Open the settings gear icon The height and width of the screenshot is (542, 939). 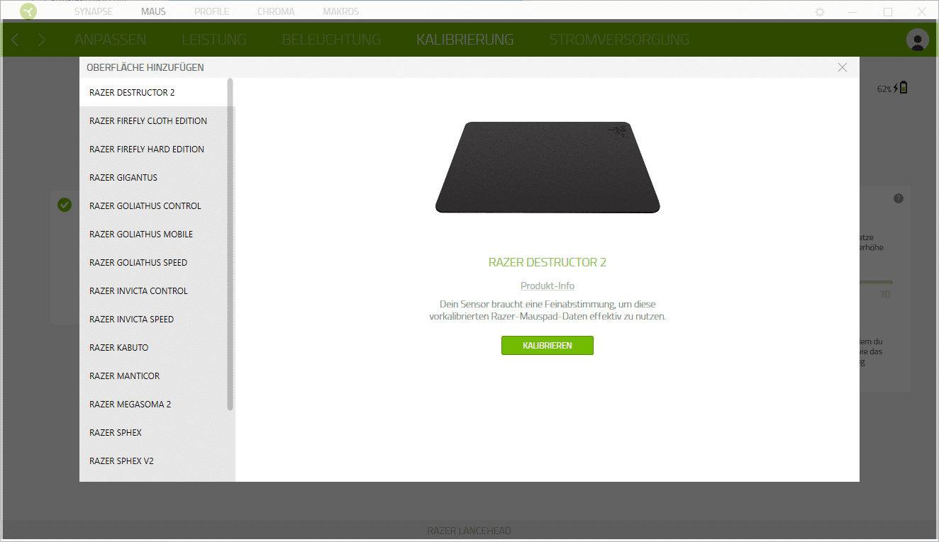pos(820,12)
